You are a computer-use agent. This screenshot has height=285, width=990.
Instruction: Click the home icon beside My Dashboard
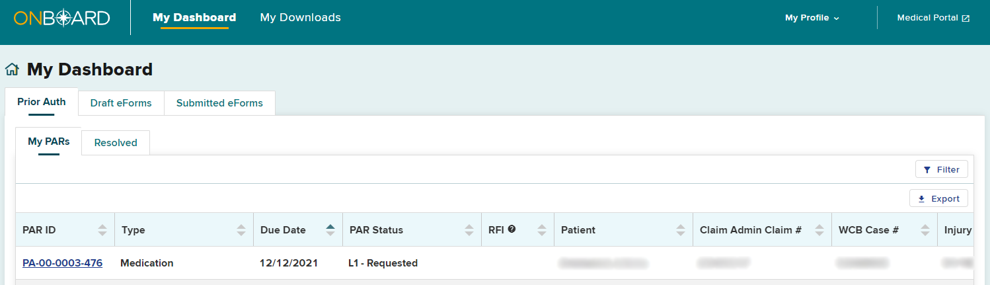coord(12,69)
